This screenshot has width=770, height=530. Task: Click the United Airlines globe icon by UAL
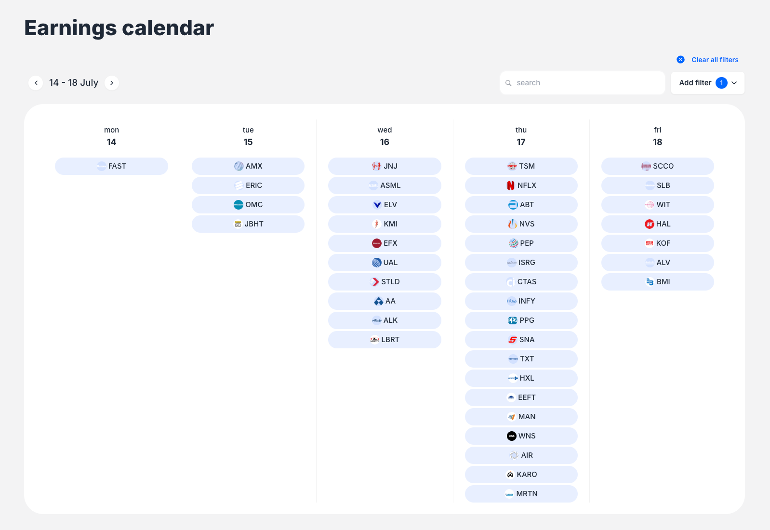376,263
